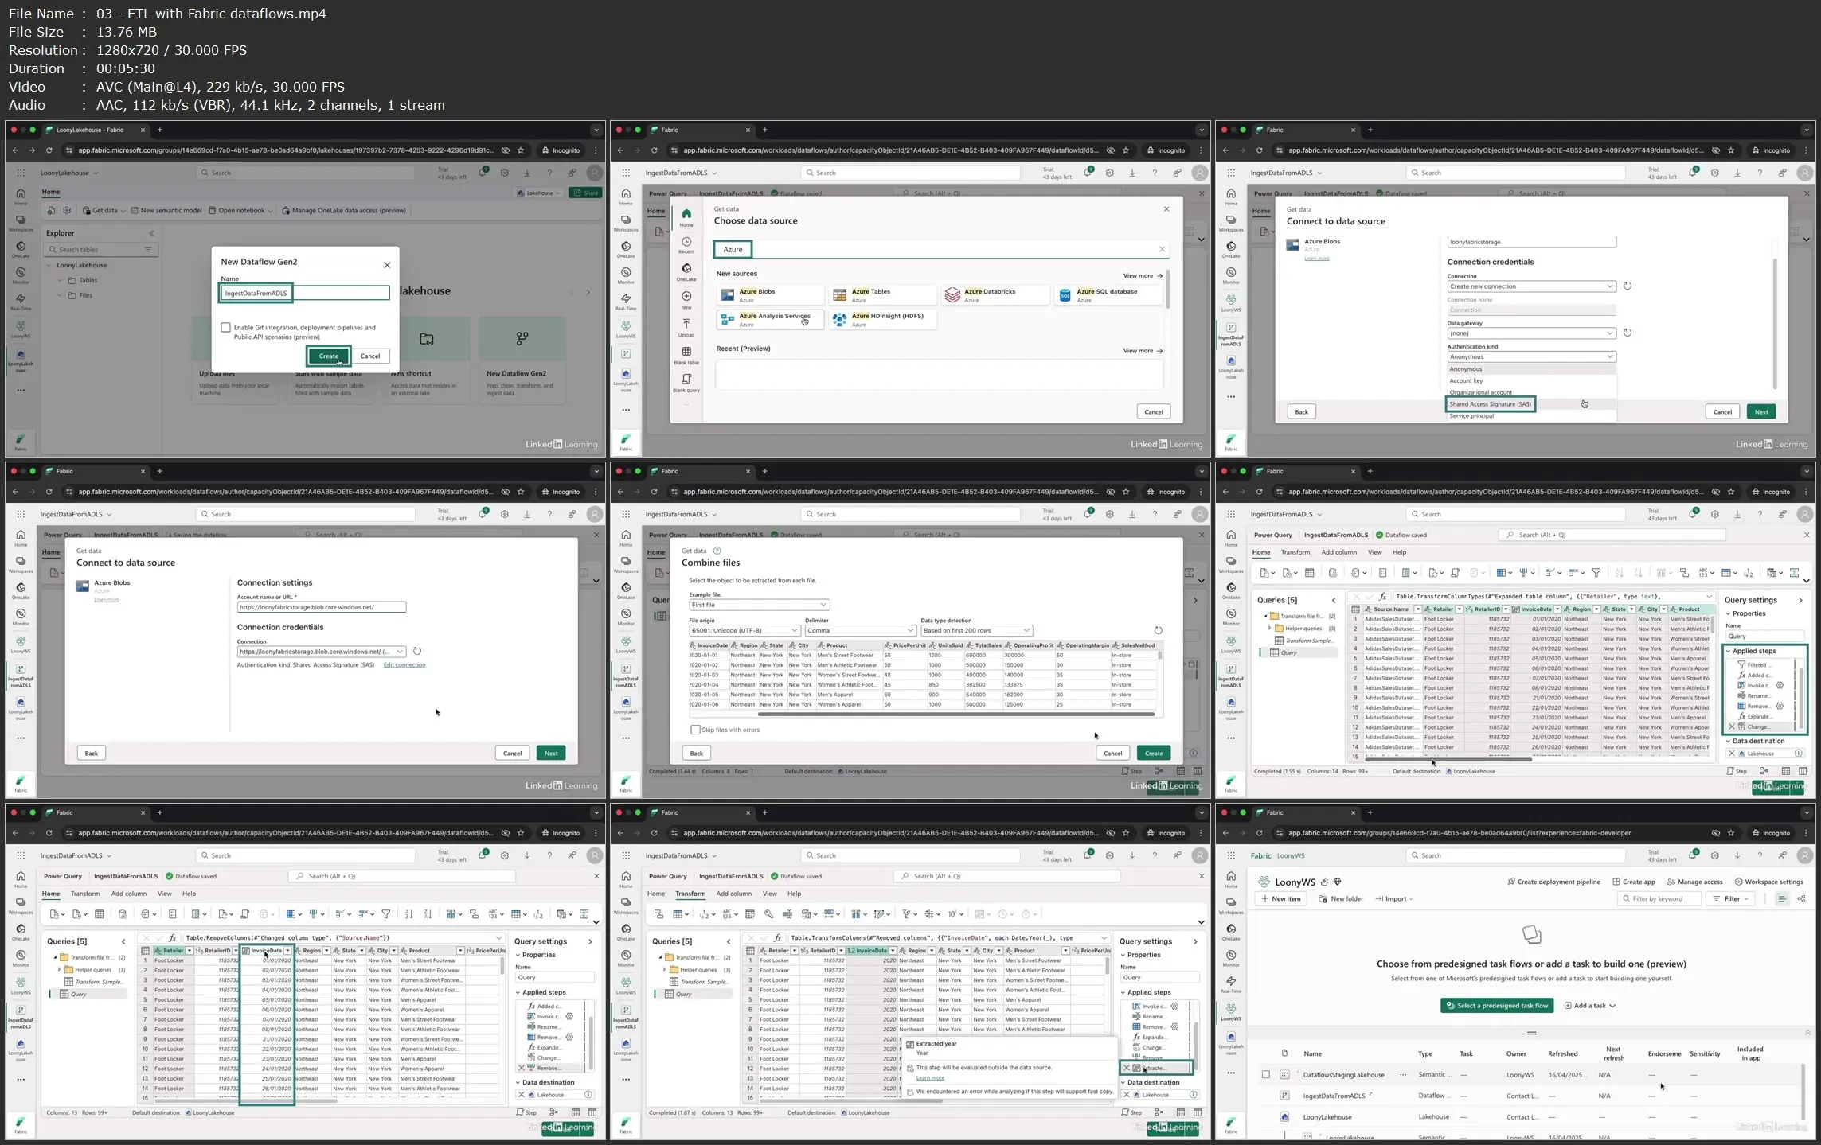Click Create in New Dataflow Gen2 dialog

(x=328, y=356)
